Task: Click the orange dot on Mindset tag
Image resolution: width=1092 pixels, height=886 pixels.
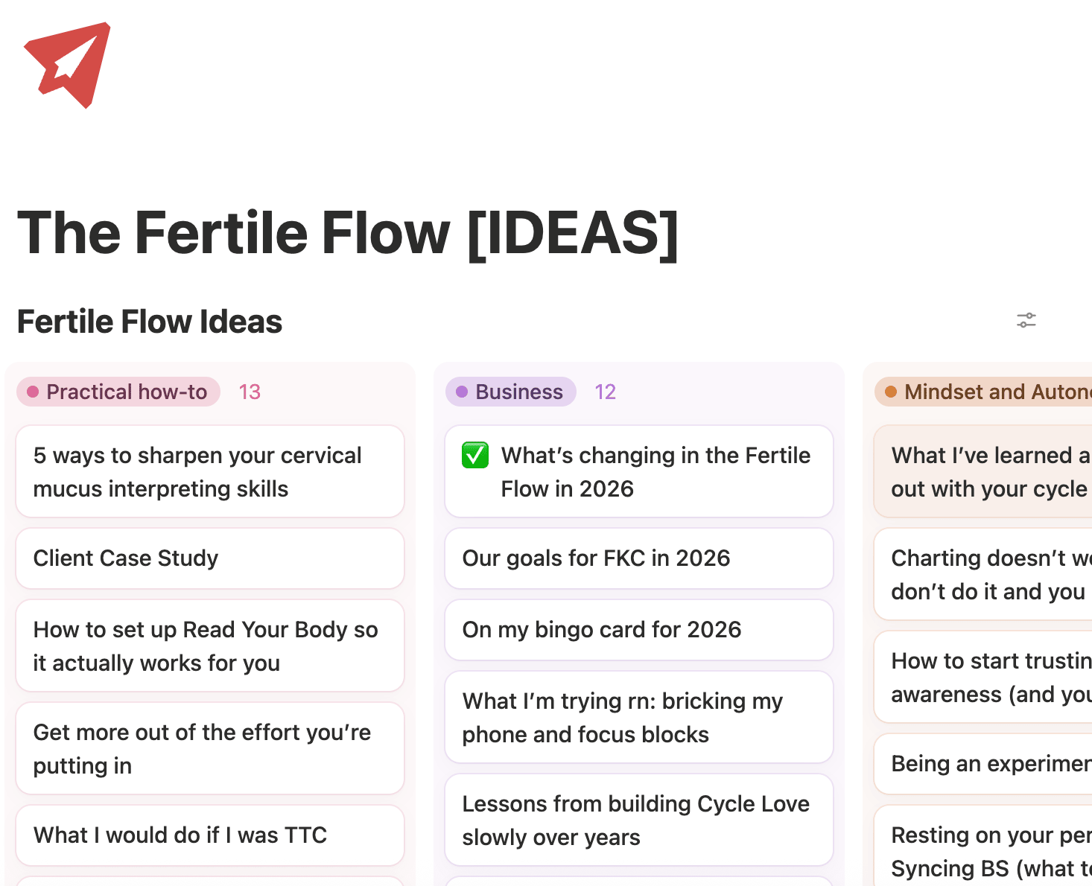Action: click(x=891, y=392)
